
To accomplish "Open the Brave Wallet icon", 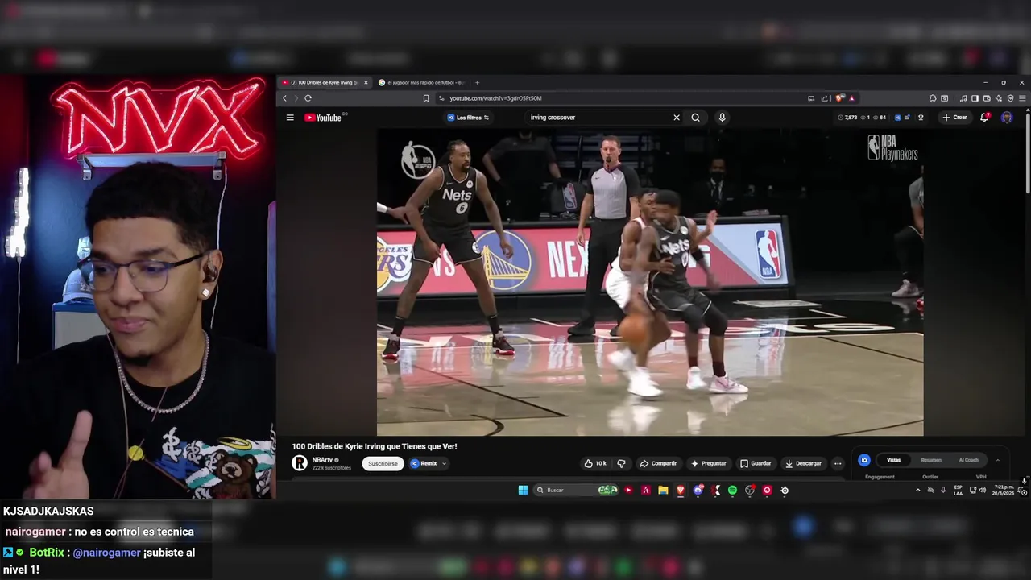I will pos(987,98).
